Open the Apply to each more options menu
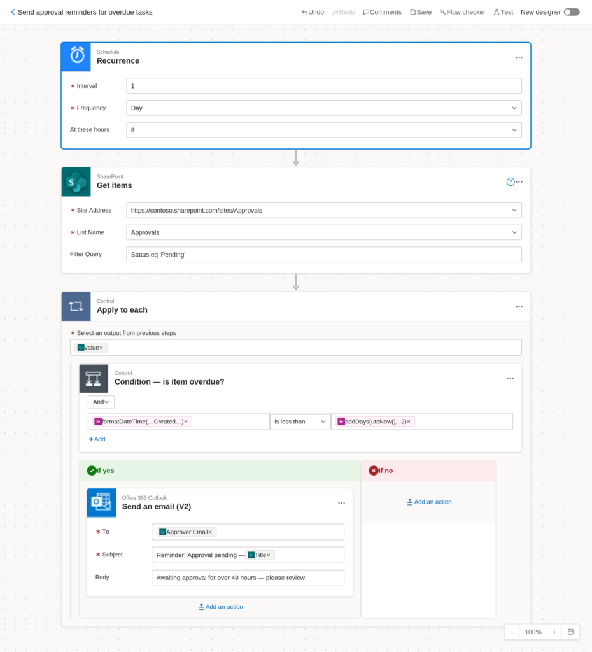The height and width of the screenshot is (652, 592). point(519,306)
